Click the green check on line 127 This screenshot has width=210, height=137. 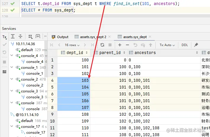(12, 4)
